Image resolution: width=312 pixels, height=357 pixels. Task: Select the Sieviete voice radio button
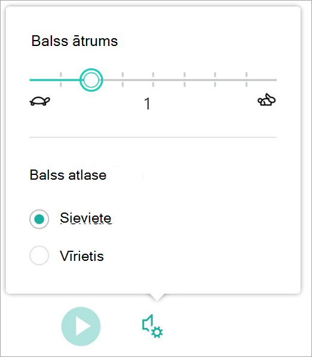pos(39,219)
